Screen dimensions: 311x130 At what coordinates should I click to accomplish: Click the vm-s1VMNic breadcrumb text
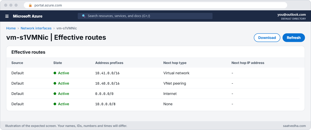(x=67, y=28)
